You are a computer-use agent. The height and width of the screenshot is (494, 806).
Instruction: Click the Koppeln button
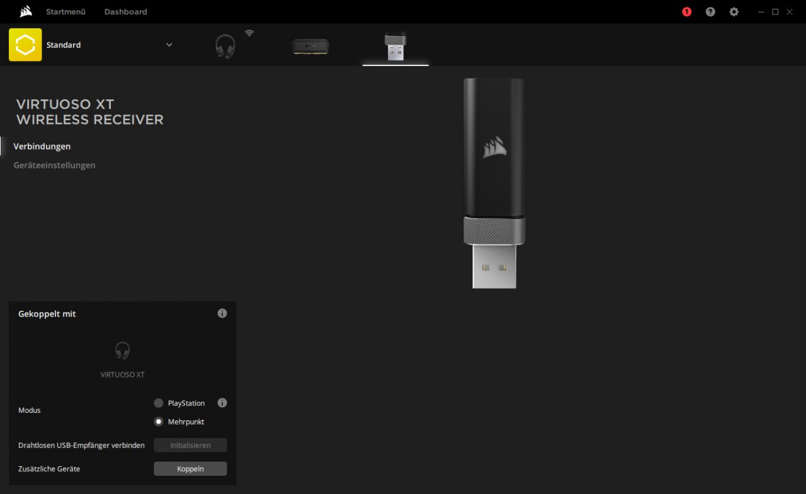click(x=190, y=469)
